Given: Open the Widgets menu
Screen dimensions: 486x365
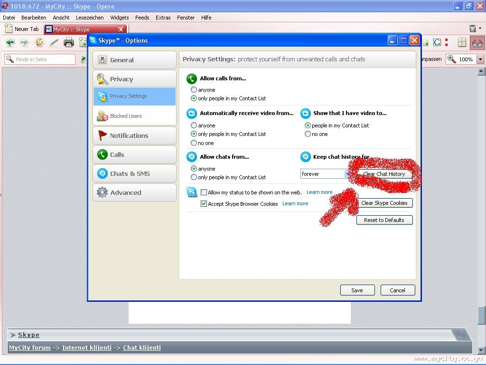Looking at the screenshot, I should click(119, 18).
